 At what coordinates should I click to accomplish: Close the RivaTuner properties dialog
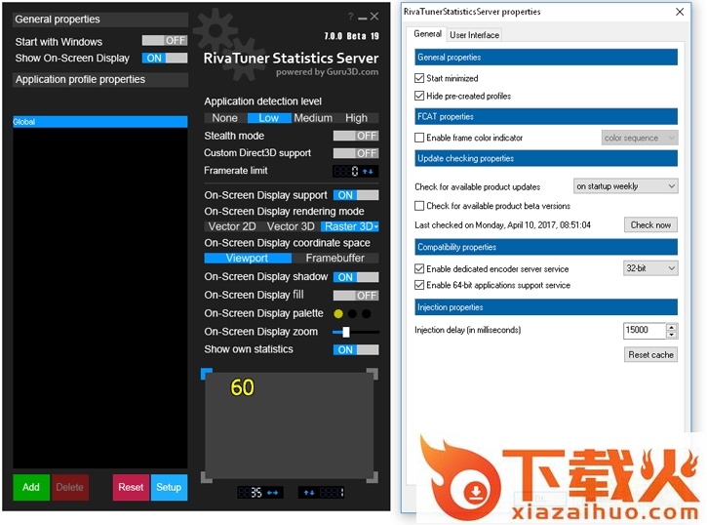(680, 12)
